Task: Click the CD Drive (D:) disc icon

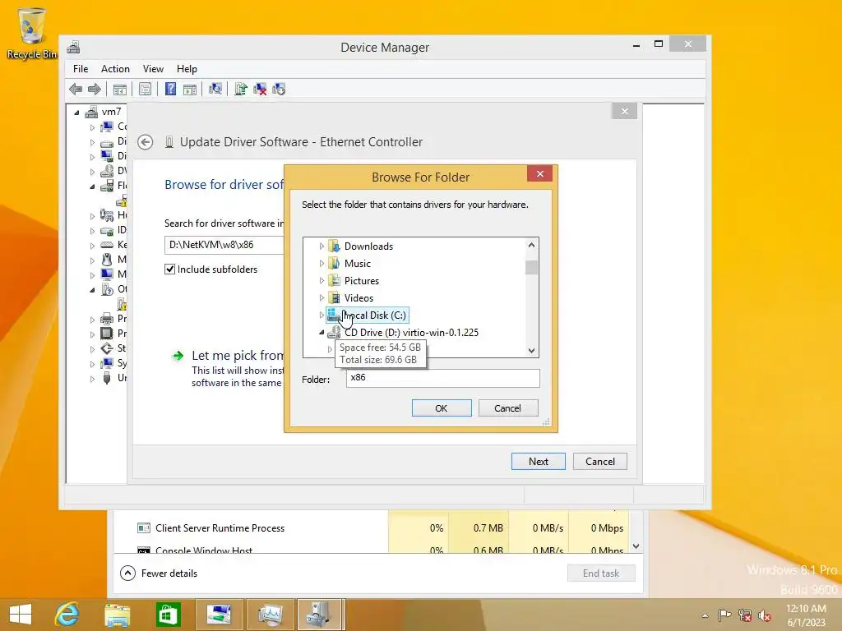Action: [x=334, y=333]
